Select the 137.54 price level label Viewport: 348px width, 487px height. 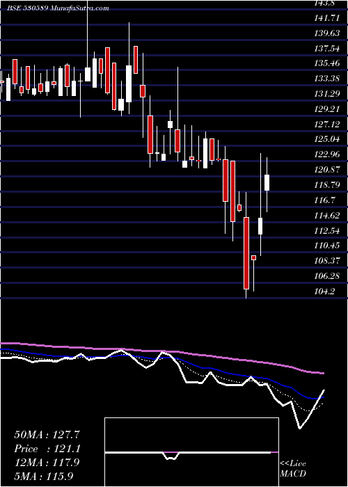coord(327,49)
